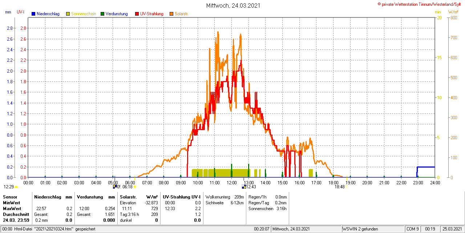The image size is (465, 233).
Task: Click the 'COM 9' status bar field
Action: pos(413,229)
